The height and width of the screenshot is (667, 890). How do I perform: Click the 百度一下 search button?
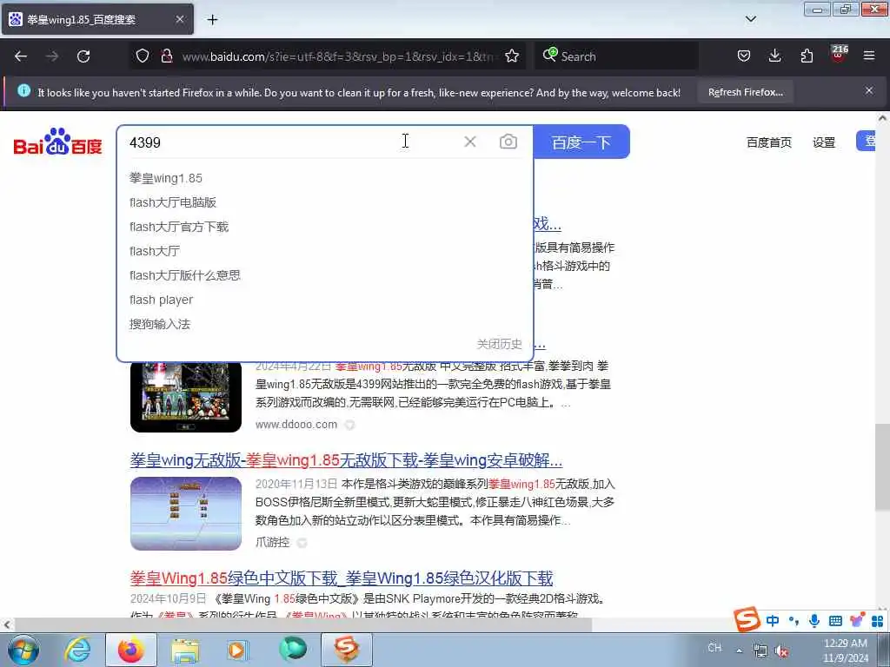click(581, 142)
